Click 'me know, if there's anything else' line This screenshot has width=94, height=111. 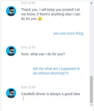[46, 14]
